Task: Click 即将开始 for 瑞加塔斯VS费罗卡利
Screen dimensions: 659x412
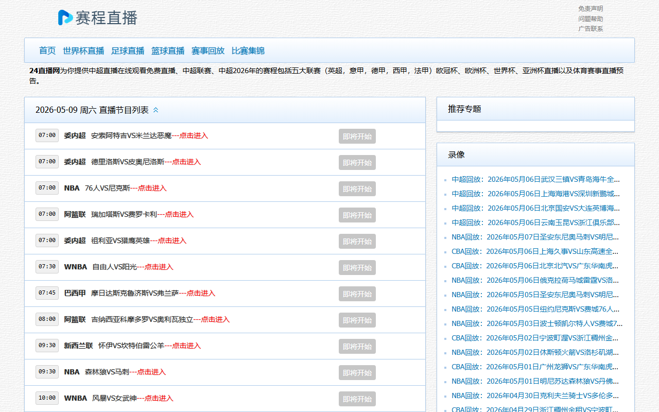Action: tap(357, 215)
